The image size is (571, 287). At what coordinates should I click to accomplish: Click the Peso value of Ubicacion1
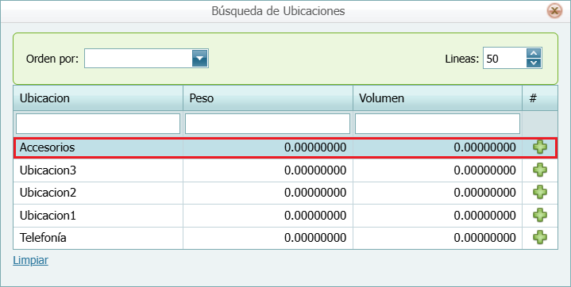click(x=315, y=216)
